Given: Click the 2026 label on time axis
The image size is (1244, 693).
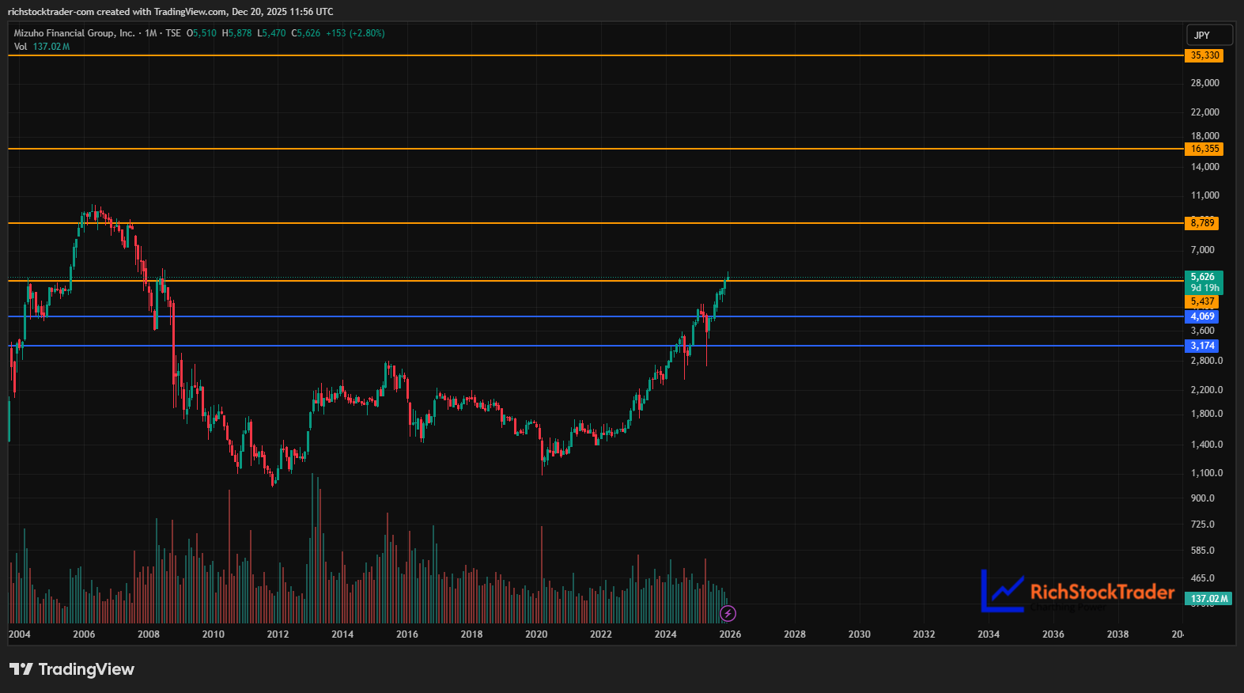Looking at the screenshot, I should 730,634.
